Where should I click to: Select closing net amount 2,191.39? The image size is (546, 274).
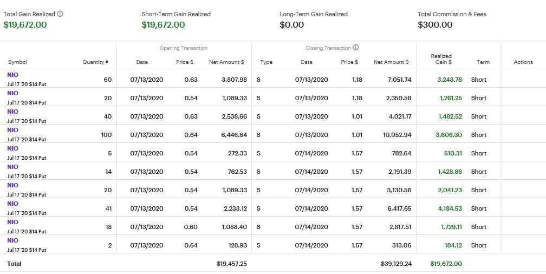[399, 172]
